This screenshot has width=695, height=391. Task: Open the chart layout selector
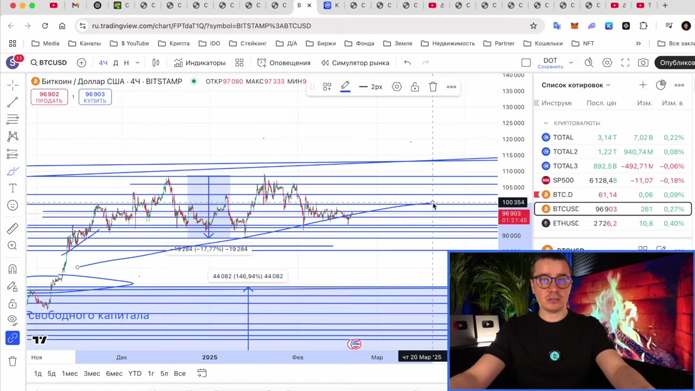point(526,62)
